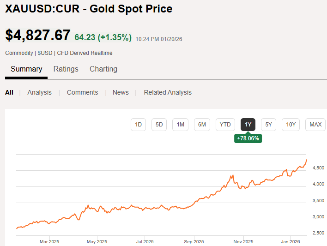Open the Summary tab
The height and width of the screenshot is (246, 327).
26,69
